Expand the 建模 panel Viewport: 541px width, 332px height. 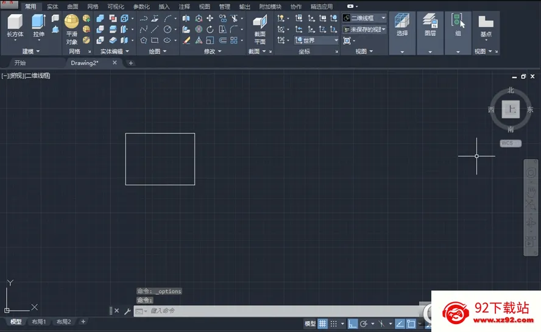click(31, 51)
